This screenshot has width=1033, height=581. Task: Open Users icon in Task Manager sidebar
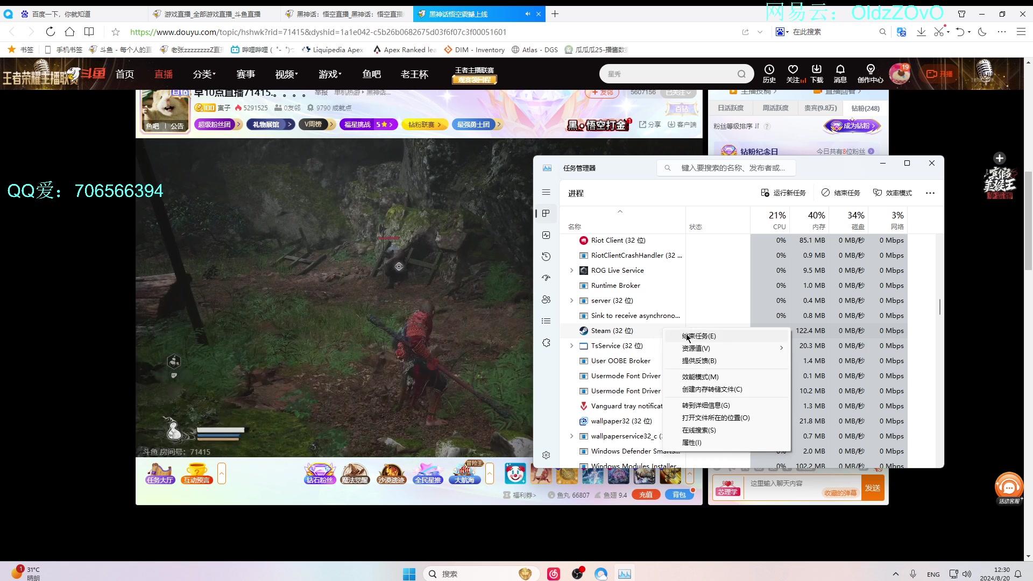pos(546,300)
